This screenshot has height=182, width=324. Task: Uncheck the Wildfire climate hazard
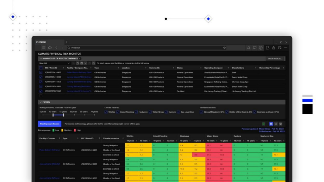pos(106,112)
